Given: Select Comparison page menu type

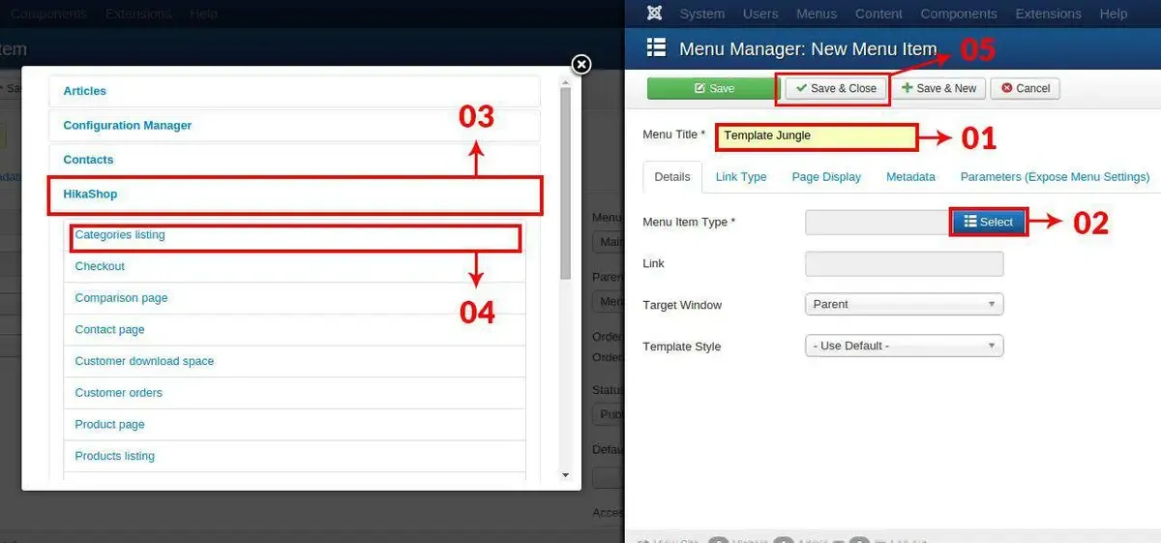Looking at the screenshot, I should pos(294,298).
